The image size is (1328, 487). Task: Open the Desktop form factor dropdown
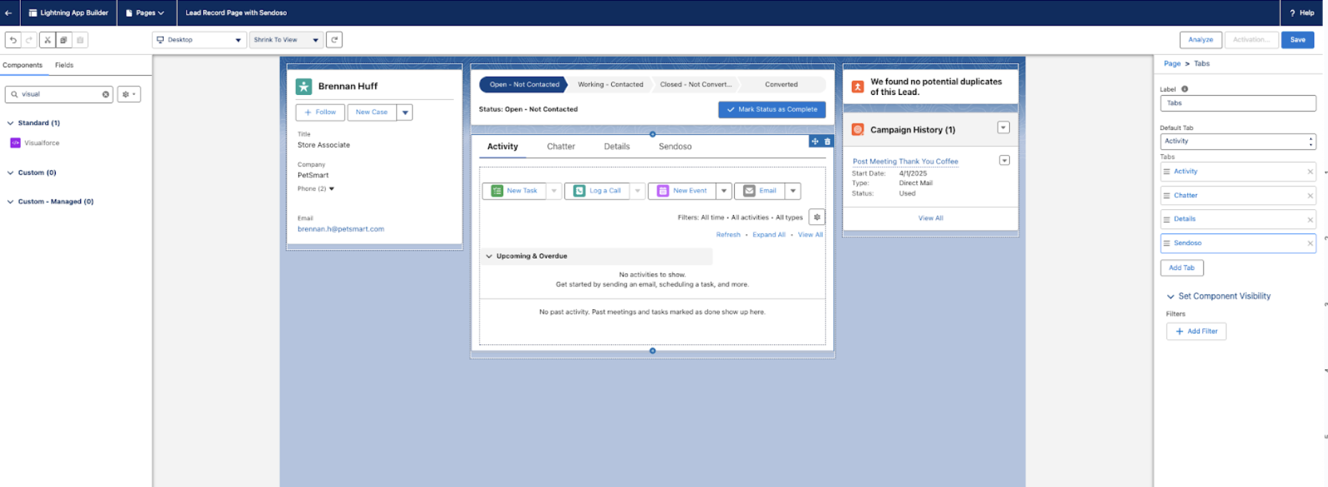tap(199, 40)
